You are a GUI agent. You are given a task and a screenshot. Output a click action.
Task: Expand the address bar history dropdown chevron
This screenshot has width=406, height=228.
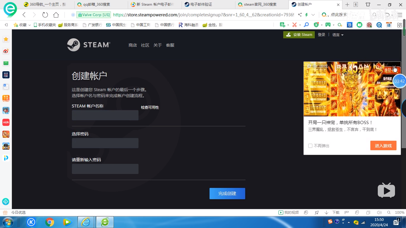(313, 15)
